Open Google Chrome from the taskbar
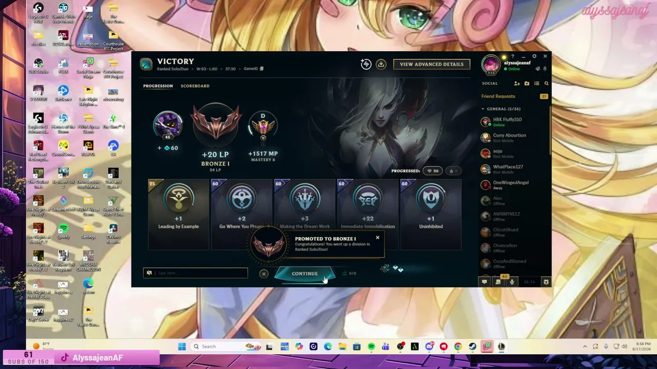This screenshot has height=369, width=657. 458,346
